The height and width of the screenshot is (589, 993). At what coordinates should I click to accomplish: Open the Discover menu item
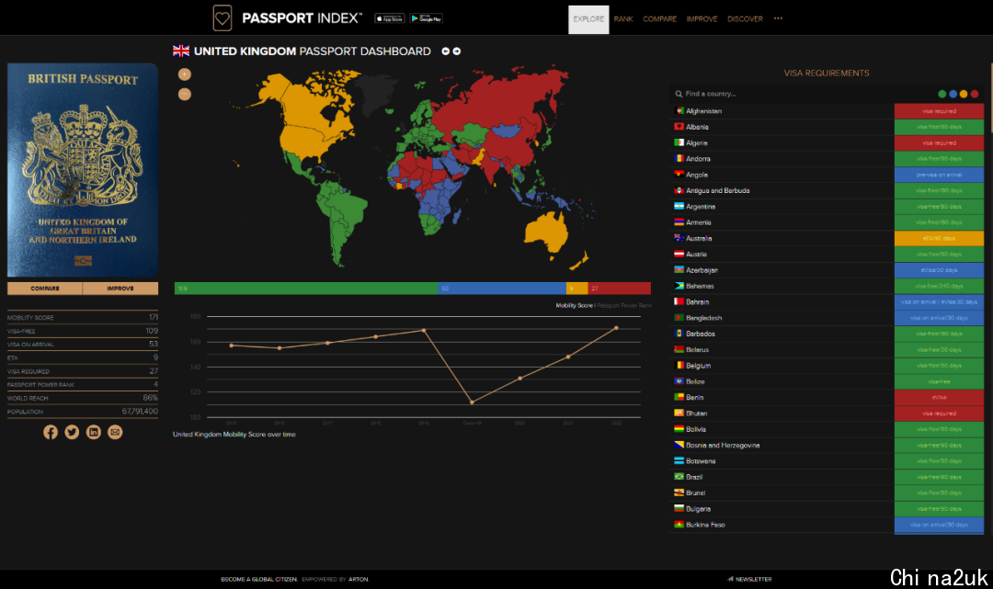pyautogui.click(x=745, y=19)
